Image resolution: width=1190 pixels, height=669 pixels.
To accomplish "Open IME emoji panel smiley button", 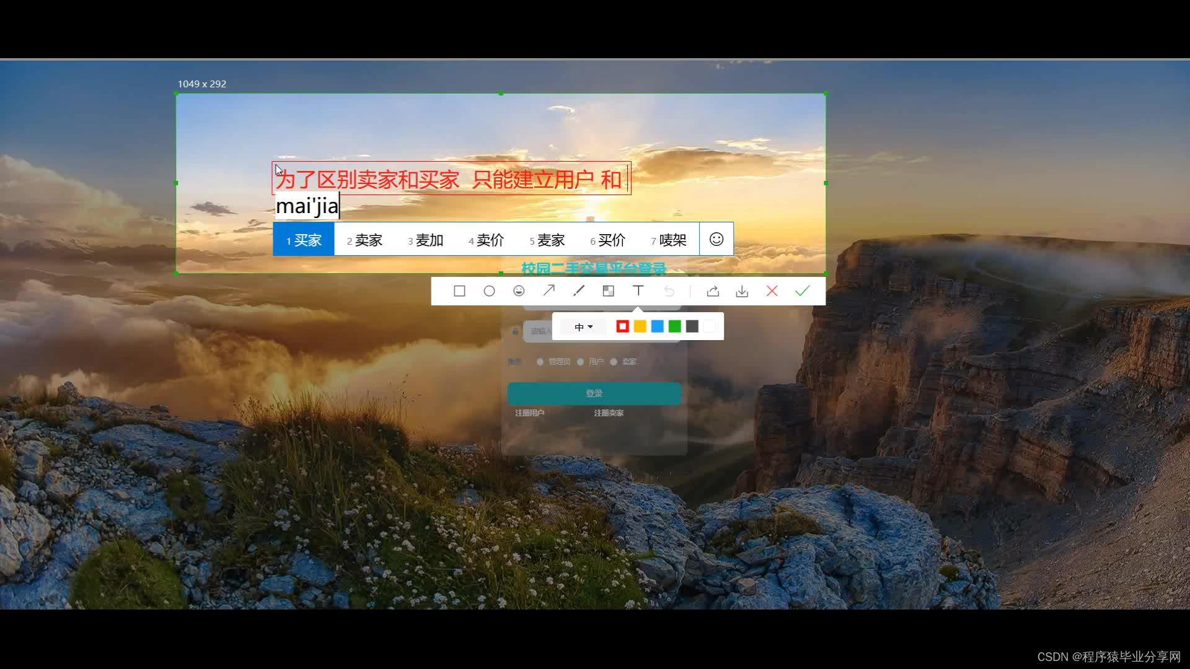I will pos(716,239).
